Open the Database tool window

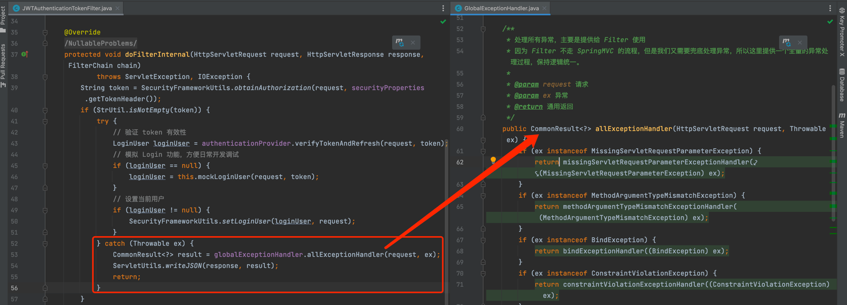(x=842, y=85)
